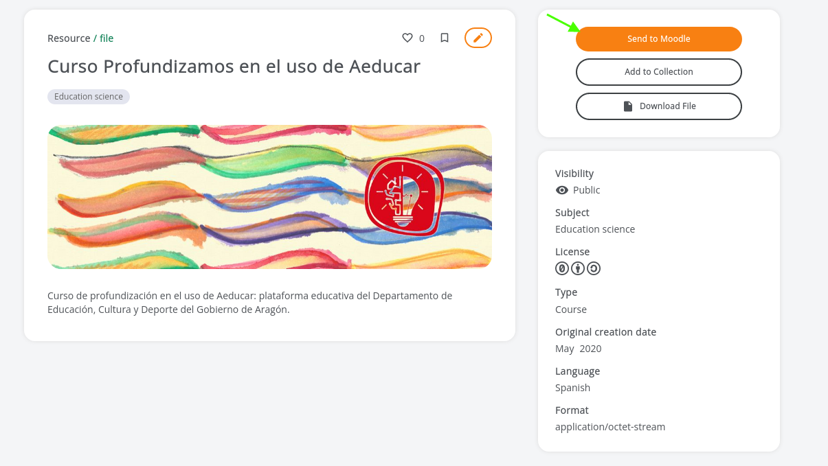Image resolution: width=828 pixels, height=466 pixels.
Task: Like the resource with the heart icon
Action: (407, 38)
